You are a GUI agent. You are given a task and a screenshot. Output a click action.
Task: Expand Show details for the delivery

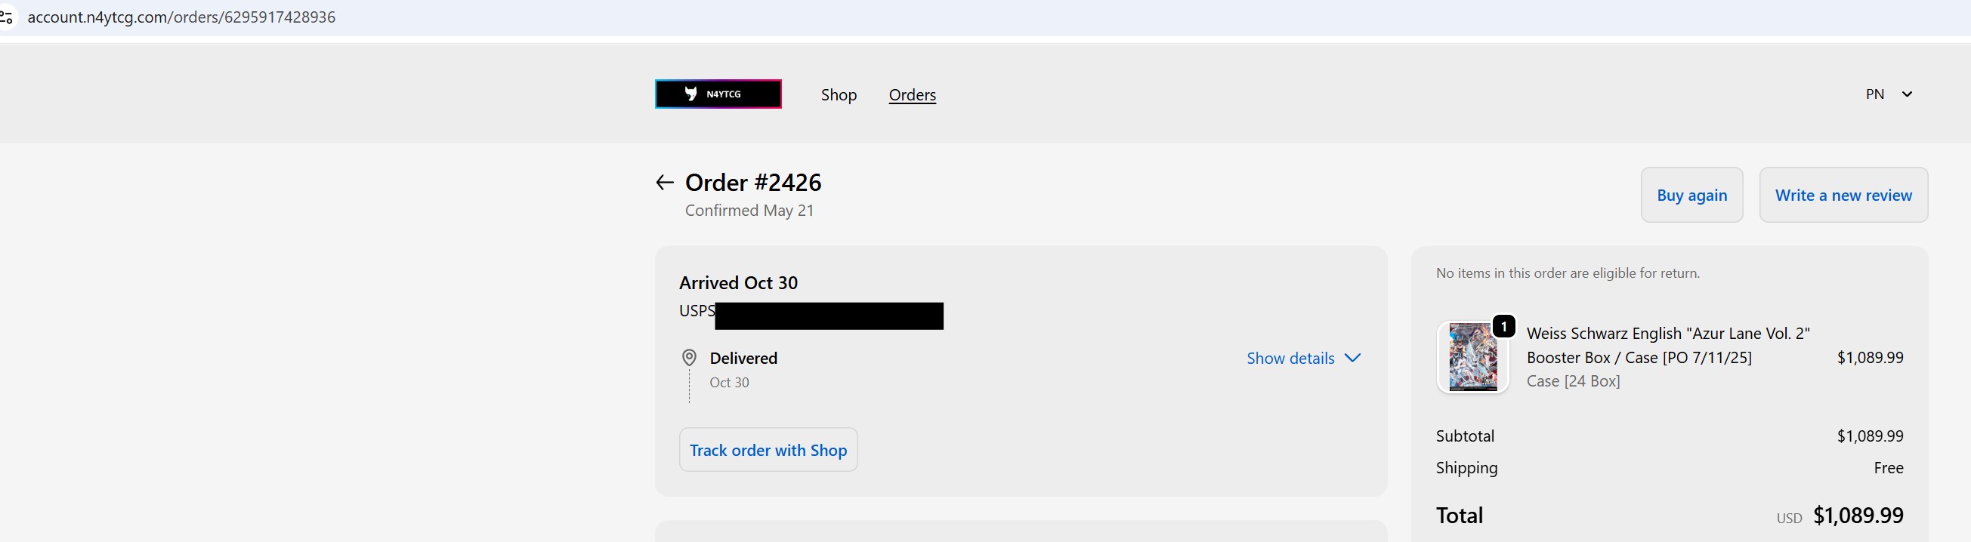[1290, 357]
